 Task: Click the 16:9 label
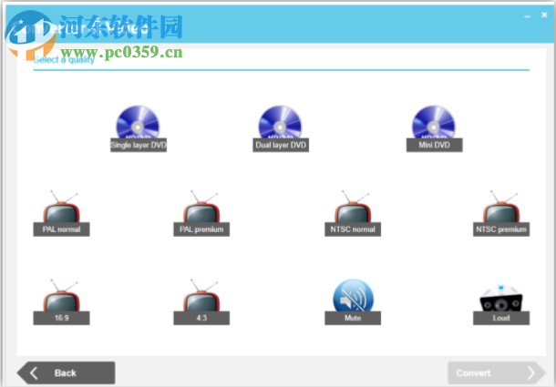point(61,318)
